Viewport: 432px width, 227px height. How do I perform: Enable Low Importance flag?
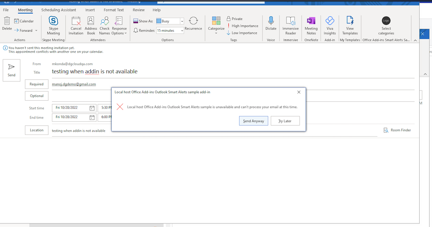click(x=242, y=33)
